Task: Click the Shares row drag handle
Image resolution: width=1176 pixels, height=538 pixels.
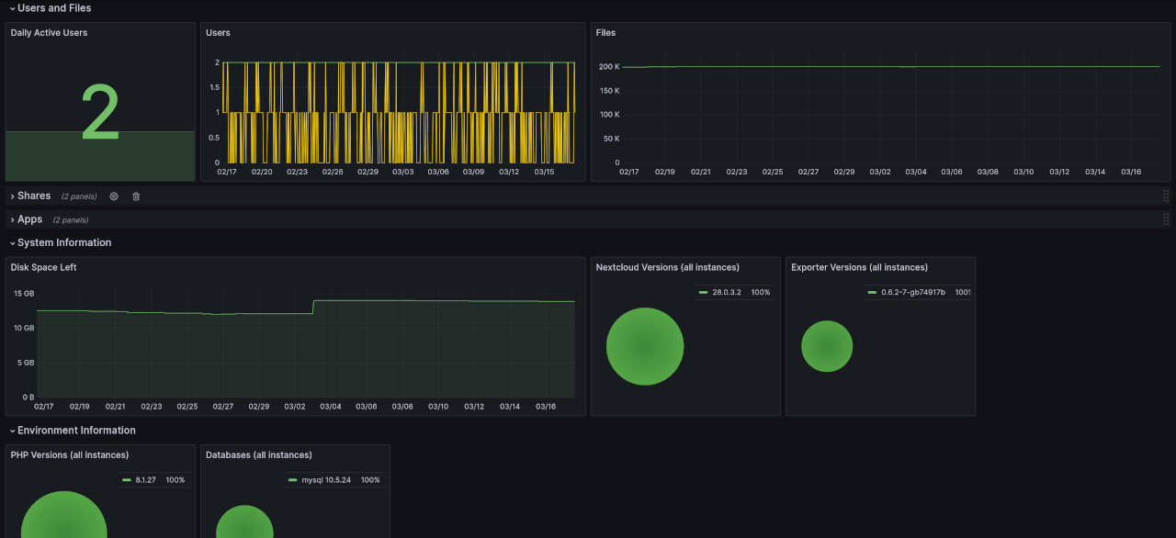Action: (x=1166, y=196)
